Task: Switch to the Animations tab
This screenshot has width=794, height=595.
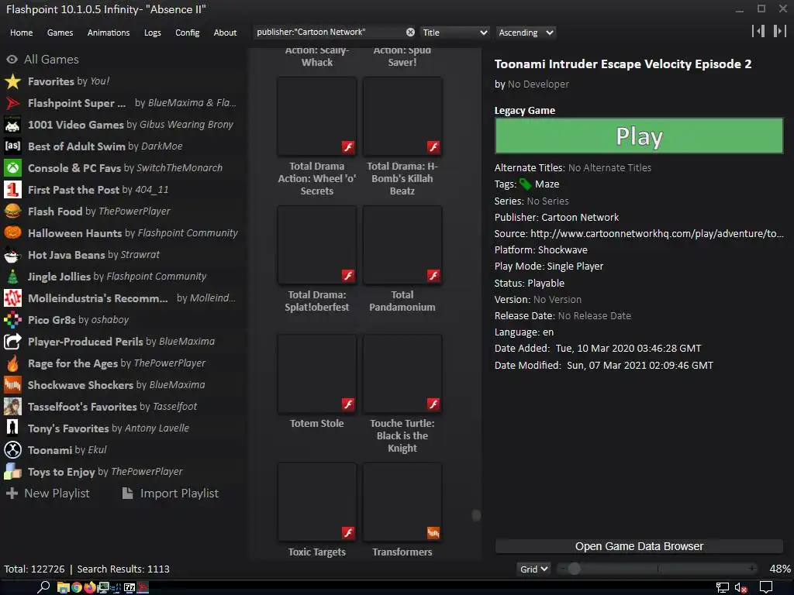Action: (109, 33)
